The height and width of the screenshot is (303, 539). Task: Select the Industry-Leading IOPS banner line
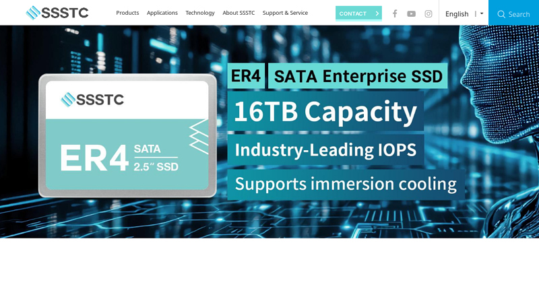pos(325,149)
